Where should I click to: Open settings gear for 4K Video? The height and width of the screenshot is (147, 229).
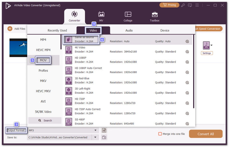point(187,52)
